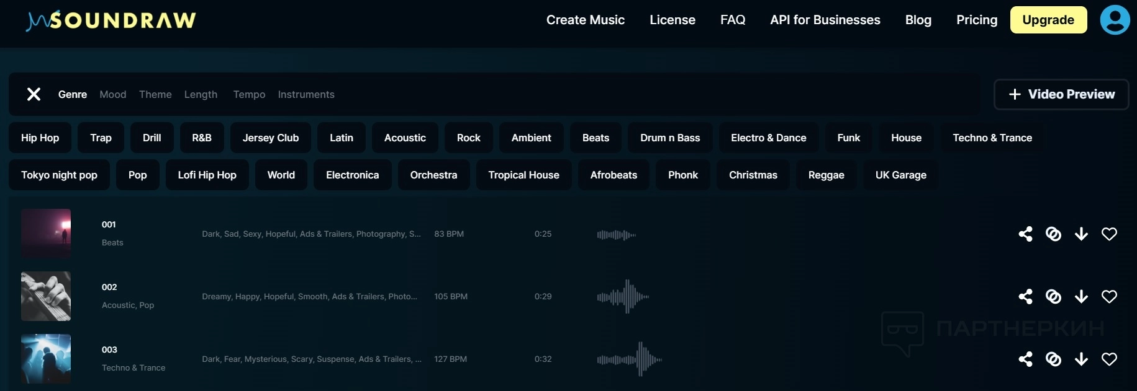Favorite track 001 with heart icon

tap(1109, 234)
